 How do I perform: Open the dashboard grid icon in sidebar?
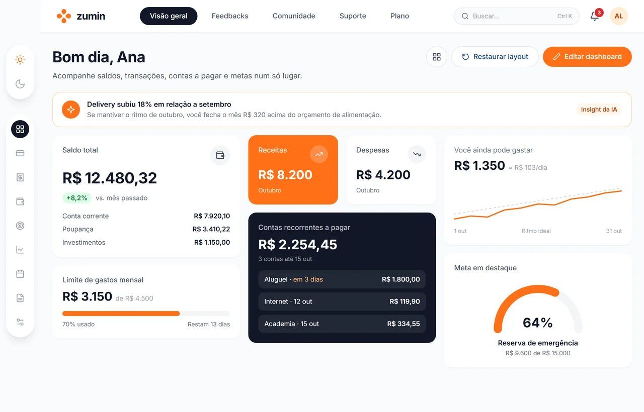pyautogui.click(x=20, y=129)
